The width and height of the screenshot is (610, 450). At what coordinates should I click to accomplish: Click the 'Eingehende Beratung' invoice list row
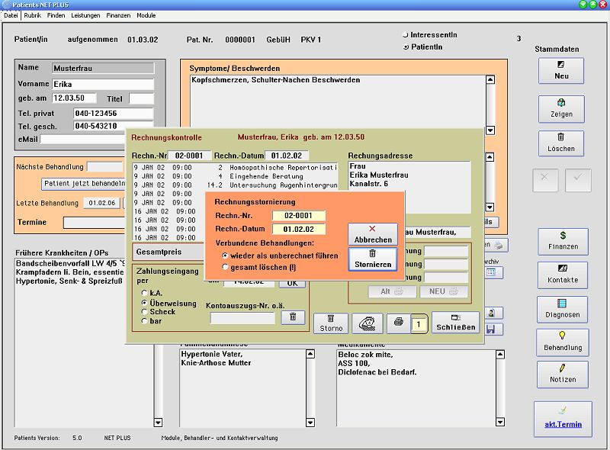pyautogui.click(x=235, y=176)
